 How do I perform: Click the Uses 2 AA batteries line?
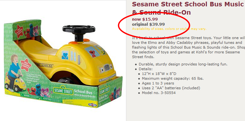(x=171, y=88)
